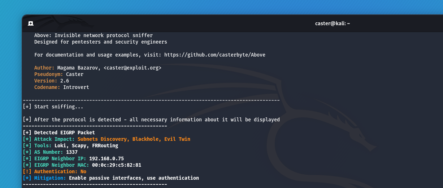
Task: Click the Above: Invisible network protocol sniffer heading
Action: coord(94,35)
